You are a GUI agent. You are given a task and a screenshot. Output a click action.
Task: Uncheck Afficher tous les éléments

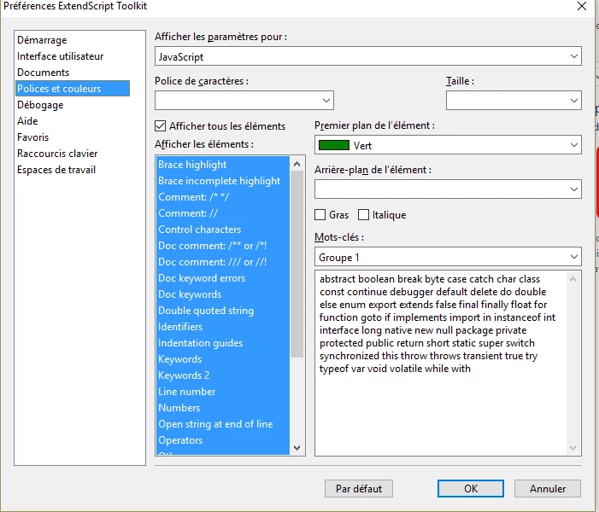click(x=161, y=126)
